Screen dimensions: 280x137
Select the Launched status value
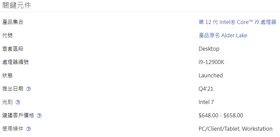[x=211, y=75]
